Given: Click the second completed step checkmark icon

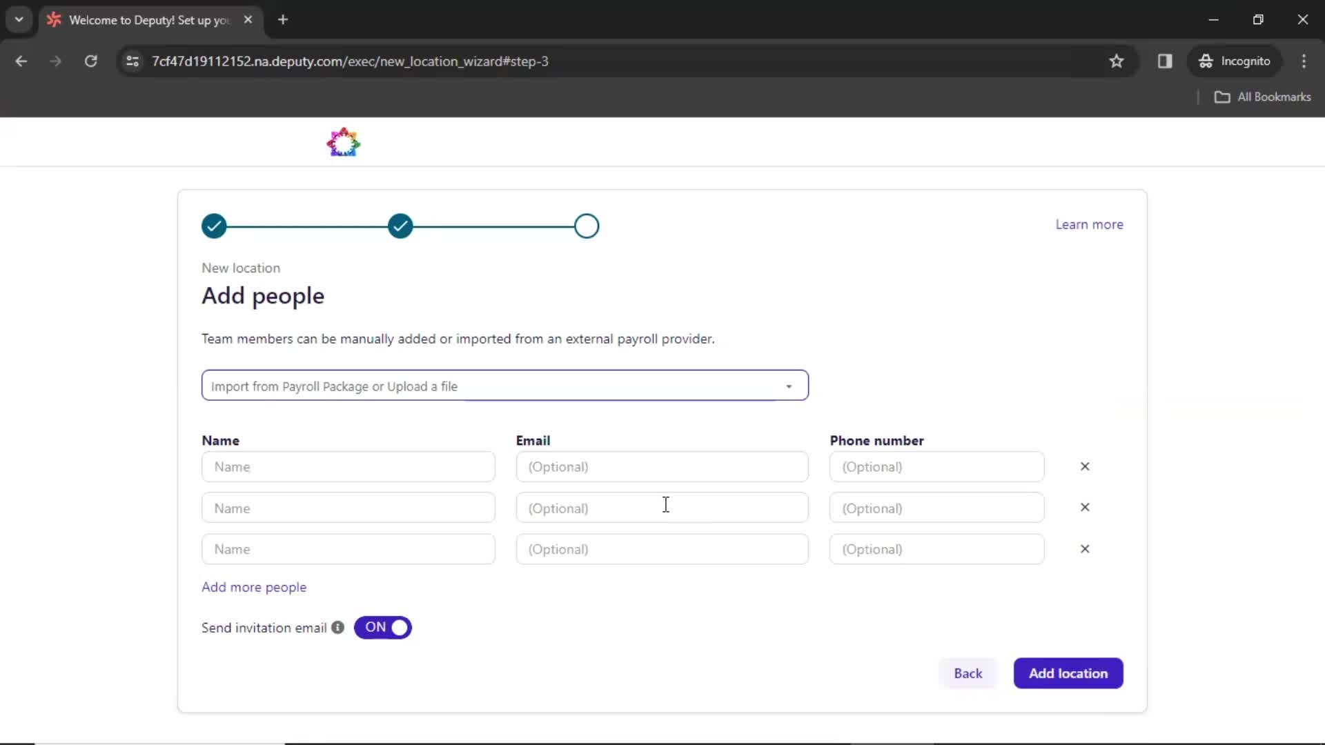Looking at the screenshot, I should 400,225.
